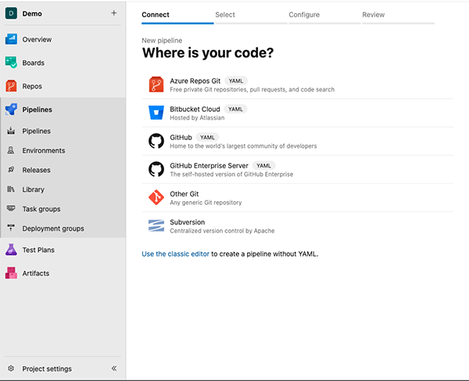
Task: Click the 'Use the classic editor' link
Action: [x=175, y=254]
